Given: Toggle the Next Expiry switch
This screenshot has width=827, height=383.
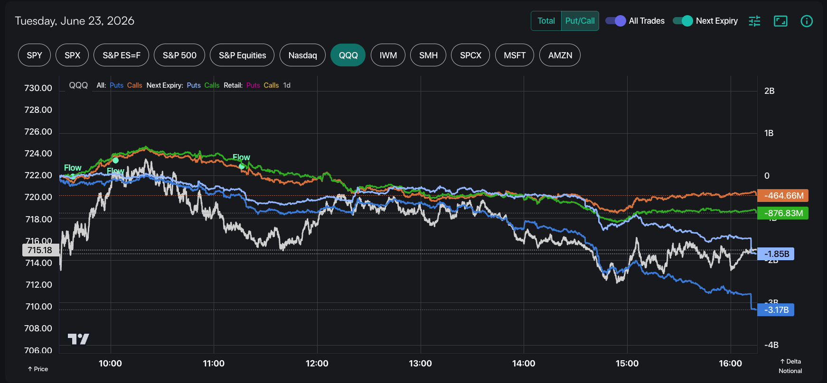Looking at the screenshot, I should point(683,21).
